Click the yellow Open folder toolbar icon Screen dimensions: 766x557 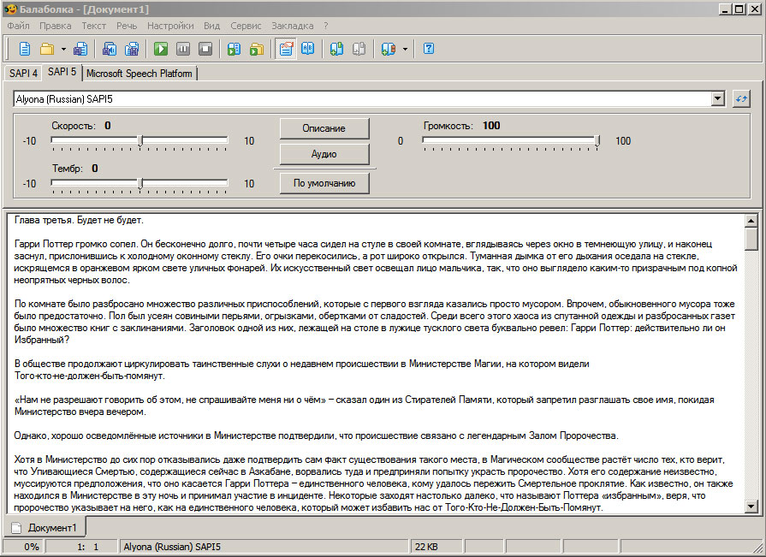coord(47,49)
